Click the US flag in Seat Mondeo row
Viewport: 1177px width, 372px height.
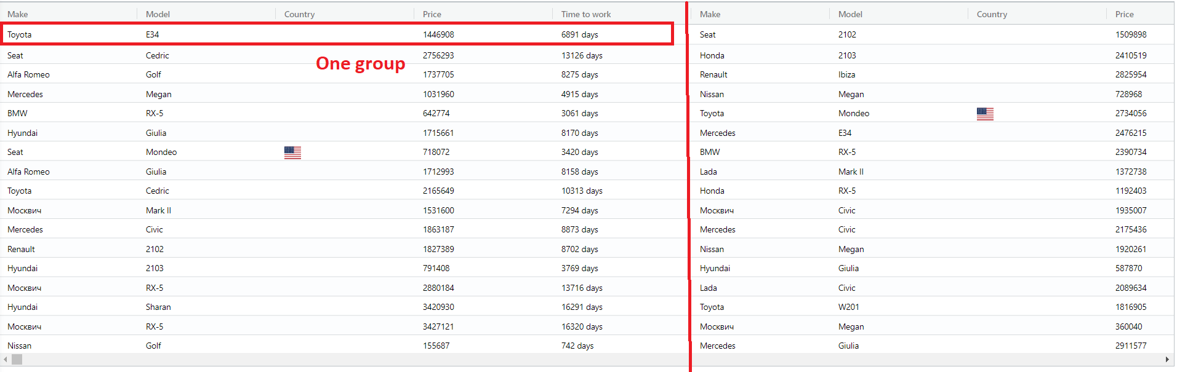292,152
